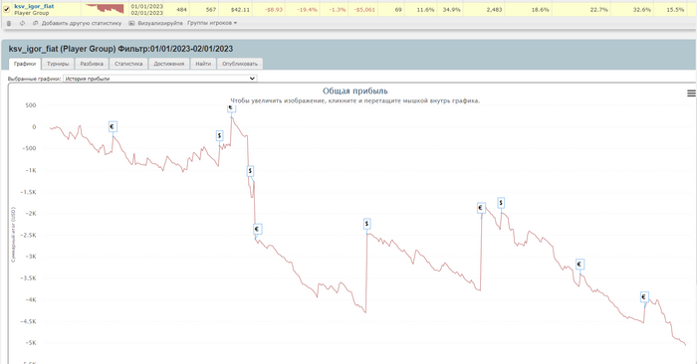Click the € marker right after the -1K drop

pos(257,229)
